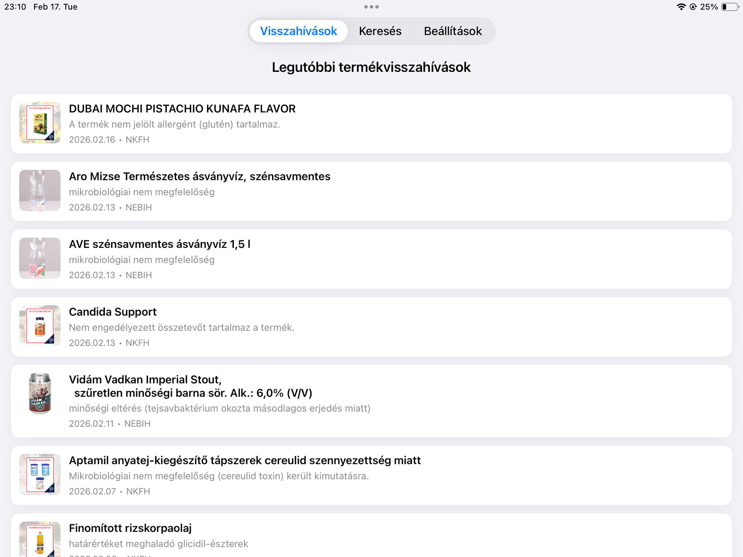Click 'határértéket meghaladó glicidil-észterek' text
Image resolution: width=743 pixels, height=557 pixels.
[158, 544]
